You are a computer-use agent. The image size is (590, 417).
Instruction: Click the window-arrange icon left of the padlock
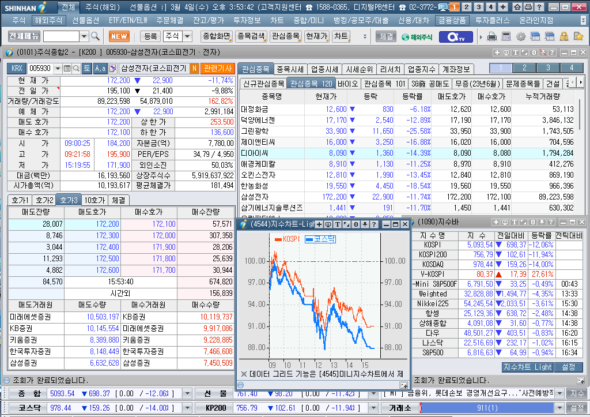[x=549, y=36]
